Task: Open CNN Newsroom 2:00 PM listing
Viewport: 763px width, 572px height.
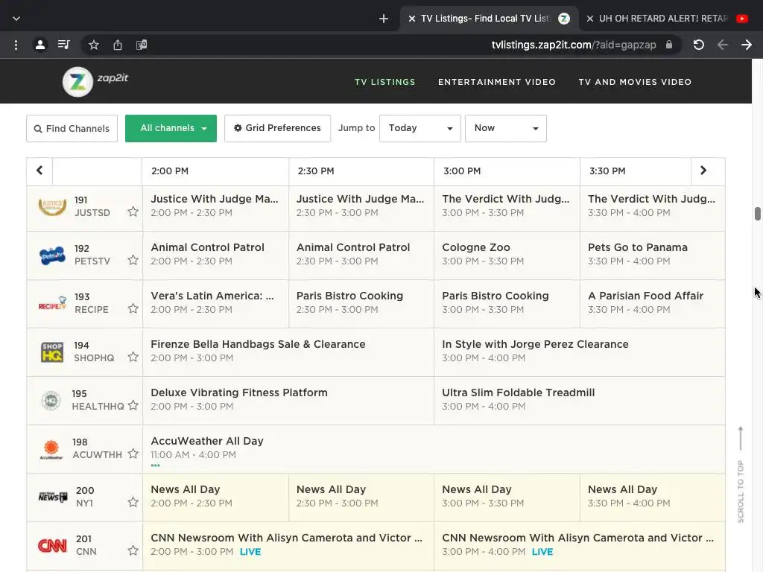Action: tap(288, 546)
